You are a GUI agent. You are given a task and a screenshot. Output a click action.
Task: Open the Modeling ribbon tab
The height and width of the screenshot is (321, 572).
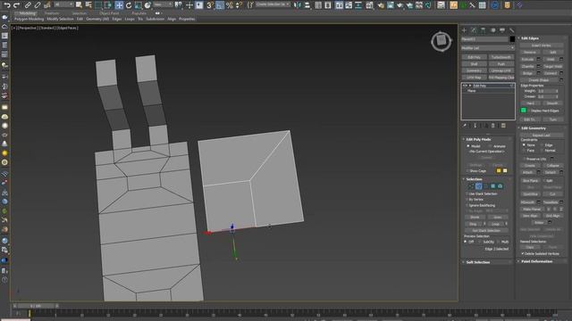(27, 13)
